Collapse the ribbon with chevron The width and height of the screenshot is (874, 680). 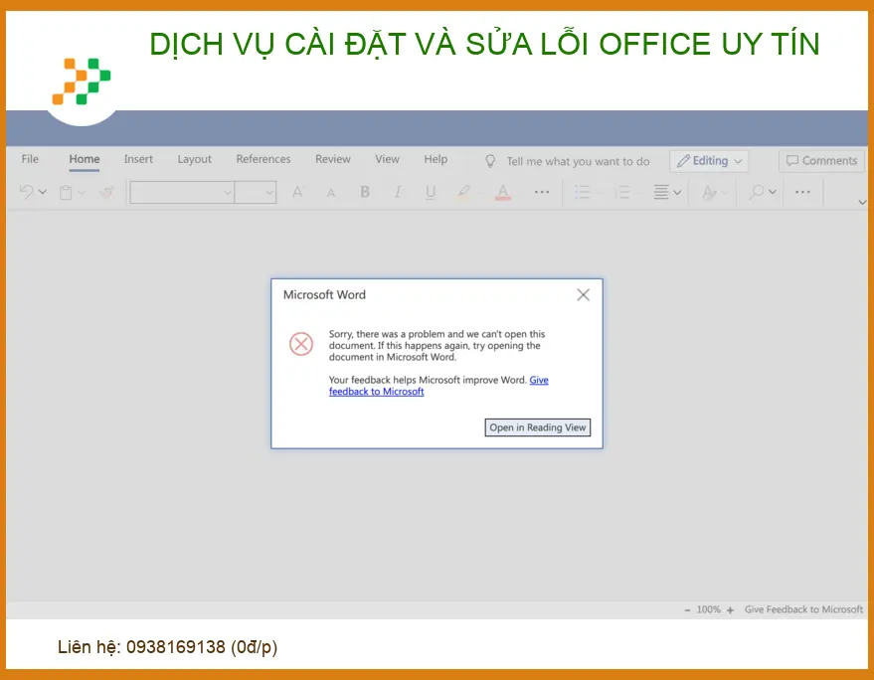(x=862, y=203)
